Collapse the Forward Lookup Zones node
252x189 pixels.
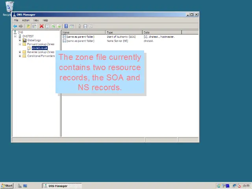pyautogui.click(x=20, y=44)
